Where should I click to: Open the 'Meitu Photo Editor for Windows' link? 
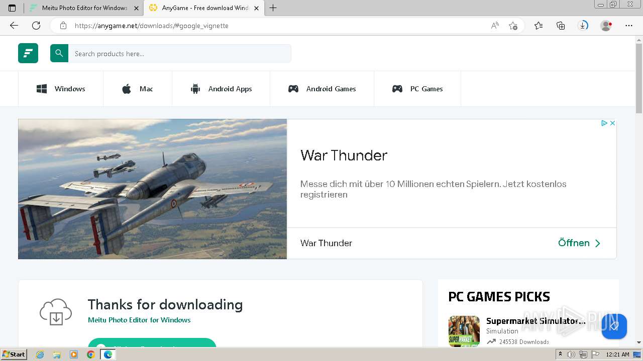(139, 320)
